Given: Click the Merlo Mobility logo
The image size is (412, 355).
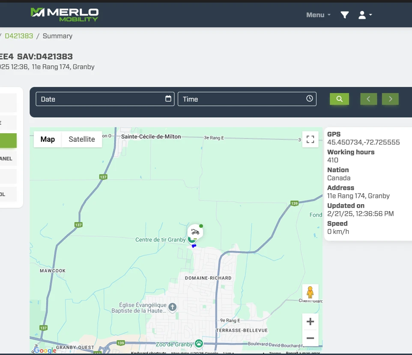Looking at the screenshot, I should (x=65, y=15).
